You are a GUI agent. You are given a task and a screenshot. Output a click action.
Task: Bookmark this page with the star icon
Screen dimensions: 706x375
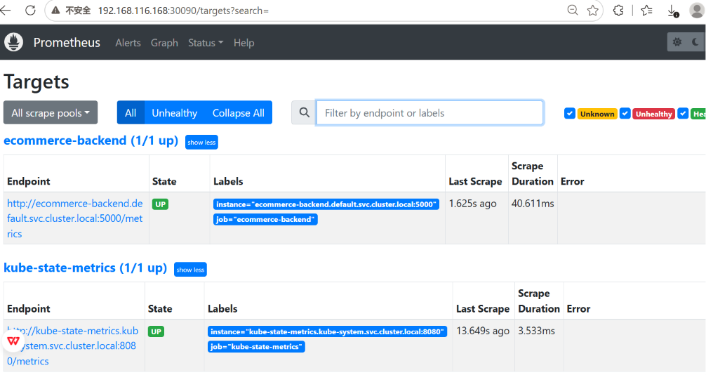pos(593,10)
